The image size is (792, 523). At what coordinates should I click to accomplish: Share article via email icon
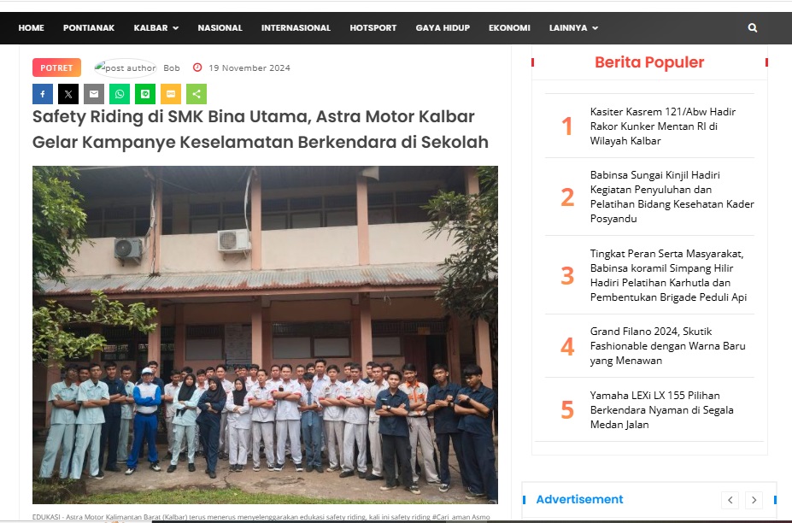point(94,94)
